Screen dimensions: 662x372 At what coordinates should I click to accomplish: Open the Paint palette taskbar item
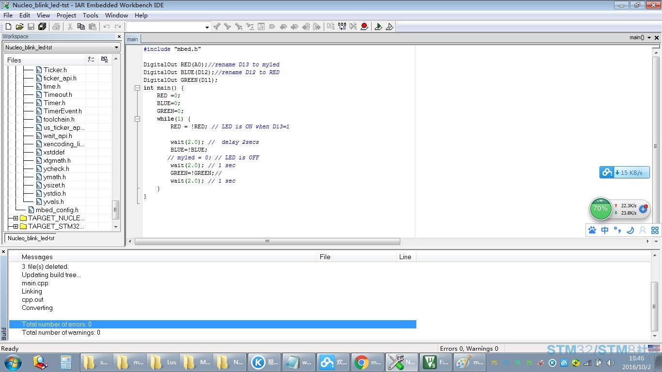pyautogui.click(x=470, y=362)
